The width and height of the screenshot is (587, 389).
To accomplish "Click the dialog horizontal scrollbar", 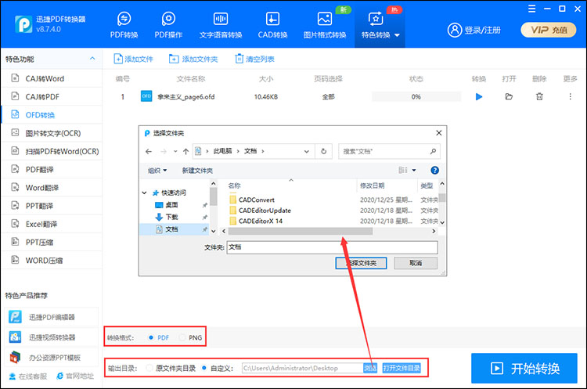I will click(301, 232).
